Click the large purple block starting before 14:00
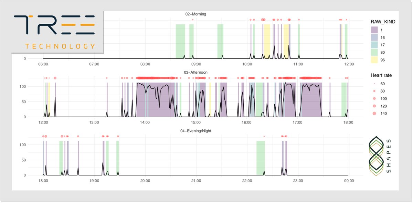 tap(157, 100)
